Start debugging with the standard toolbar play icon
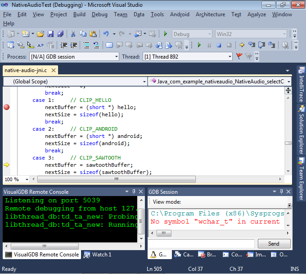The width and height of the screenshot is (306, 274). pyautogui.click(x=166, y=34)
